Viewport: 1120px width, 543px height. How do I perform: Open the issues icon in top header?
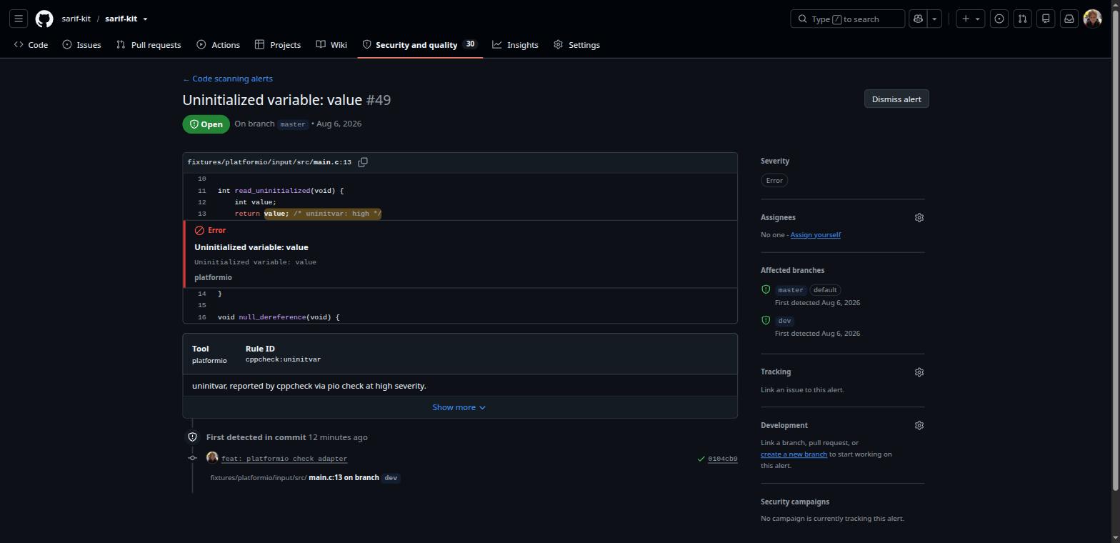(999, 19)
